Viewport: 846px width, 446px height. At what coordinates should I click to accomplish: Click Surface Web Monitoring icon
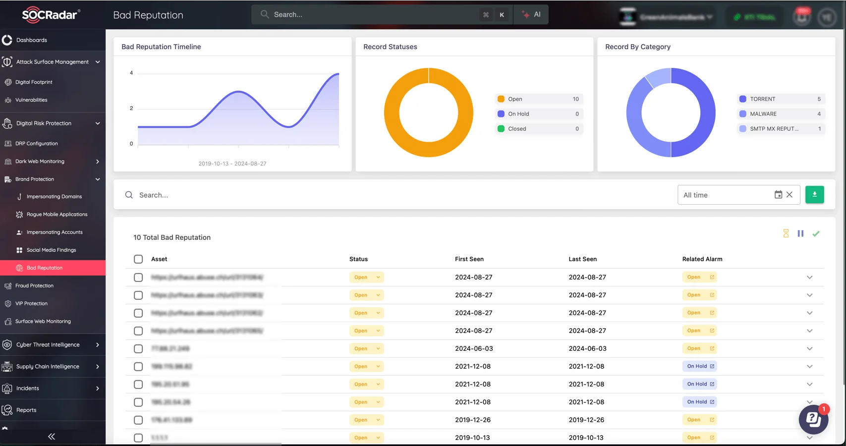[8, 322]
